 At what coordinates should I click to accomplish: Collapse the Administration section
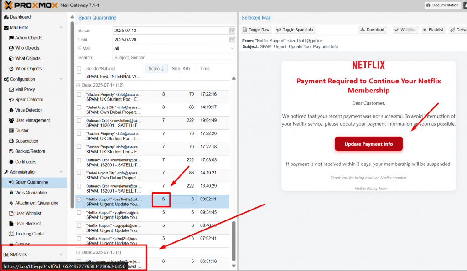pyautogui.click(x=61, y=172)
